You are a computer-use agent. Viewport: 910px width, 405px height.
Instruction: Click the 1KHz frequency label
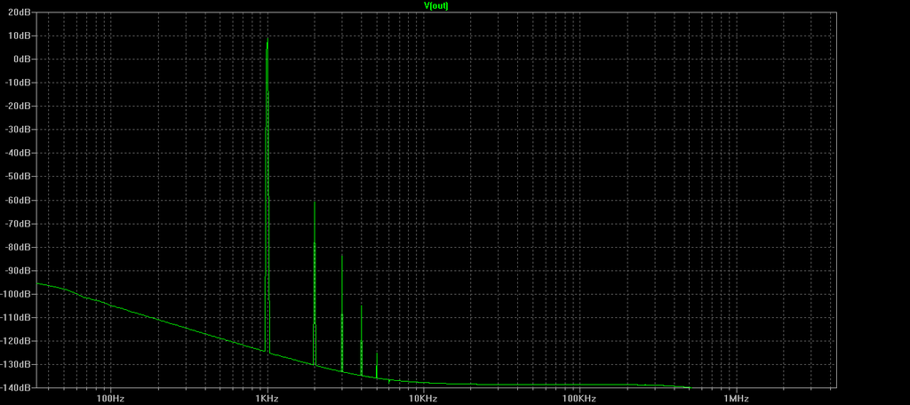[x=267, y=399]
